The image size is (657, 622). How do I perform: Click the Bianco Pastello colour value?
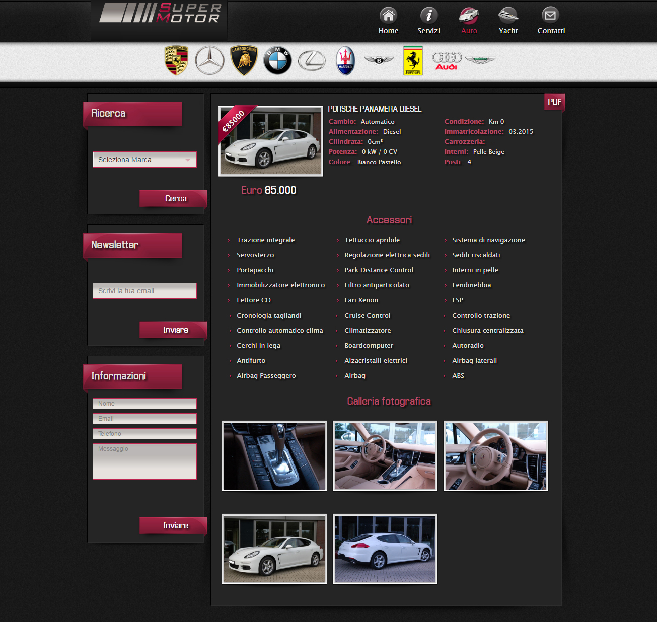(x=379, y=162)
